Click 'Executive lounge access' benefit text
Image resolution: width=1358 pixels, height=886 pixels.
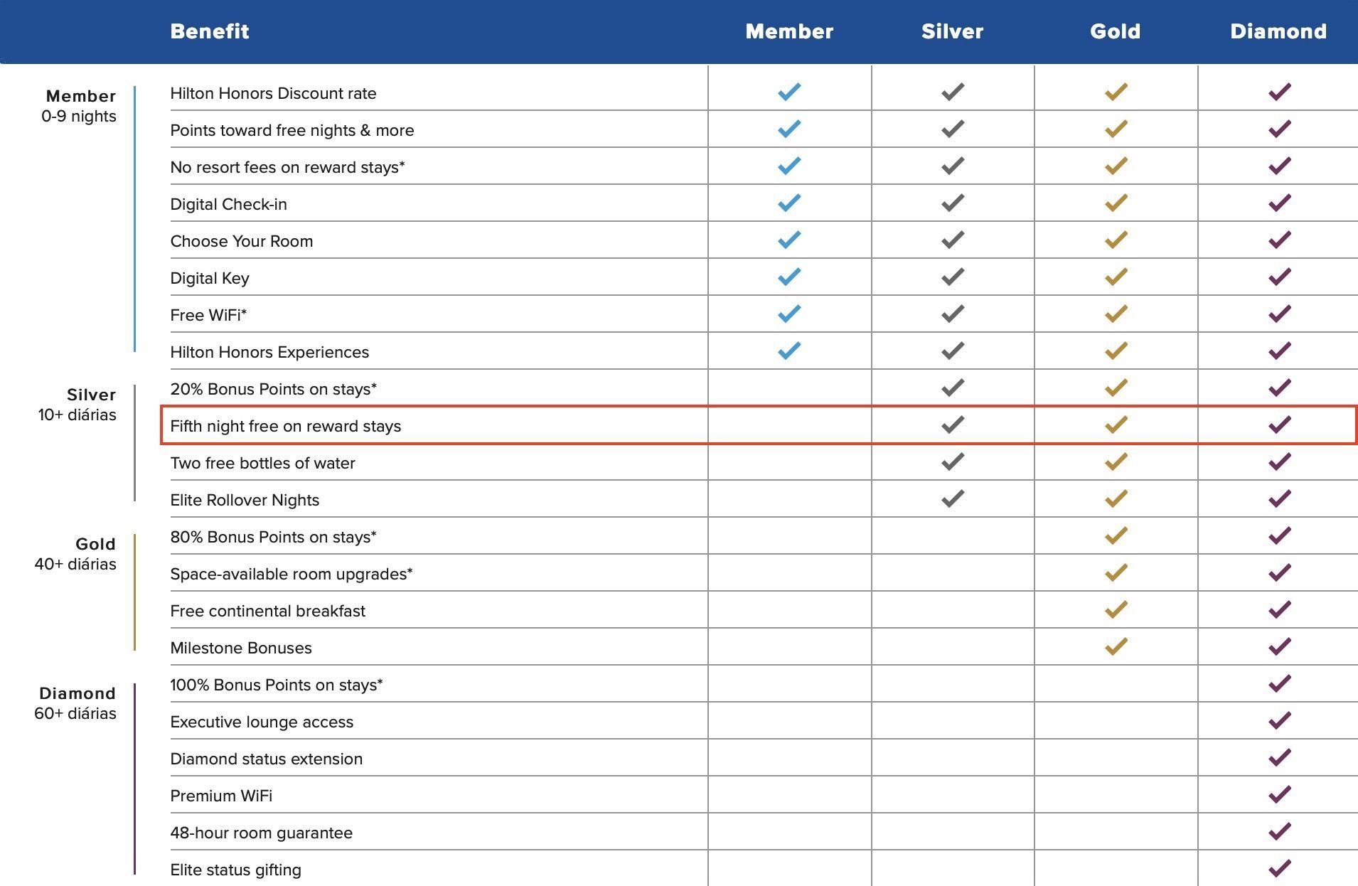(262, 722)
